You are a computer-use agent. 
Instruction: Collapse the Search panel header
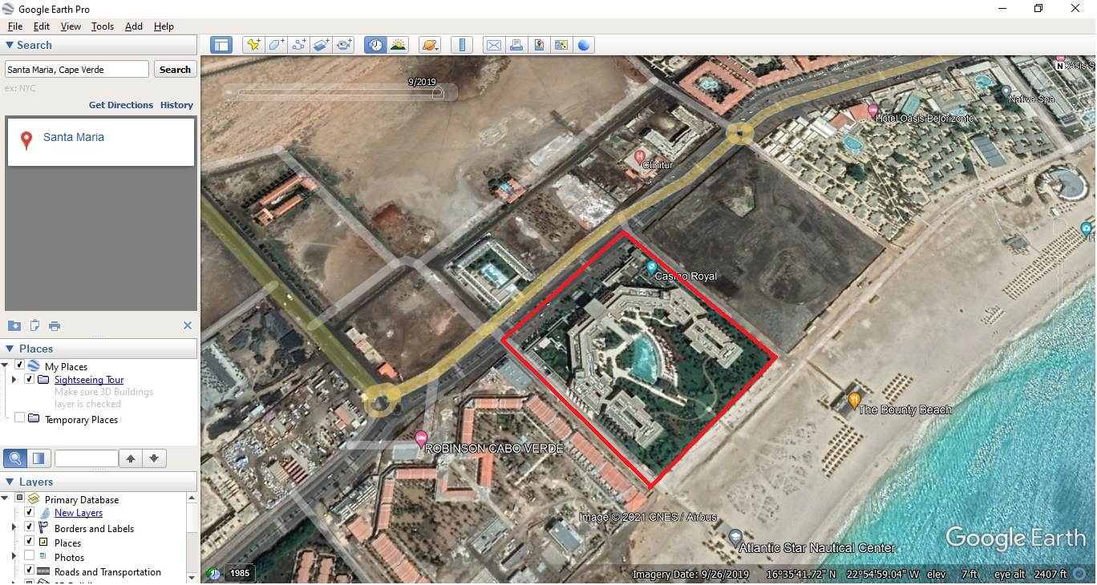pos(99,45)
